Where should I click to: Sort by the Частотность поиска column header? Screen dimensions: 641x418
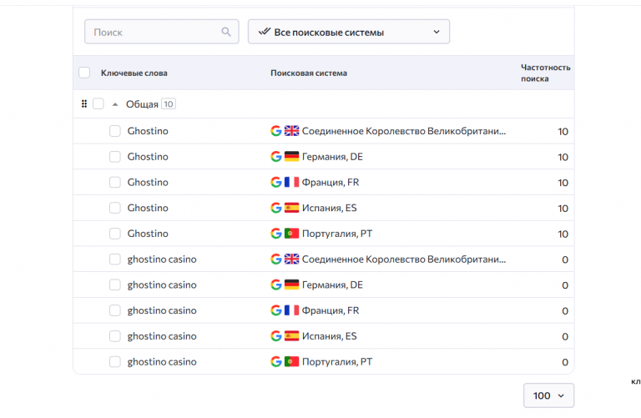tap(545, 73)
